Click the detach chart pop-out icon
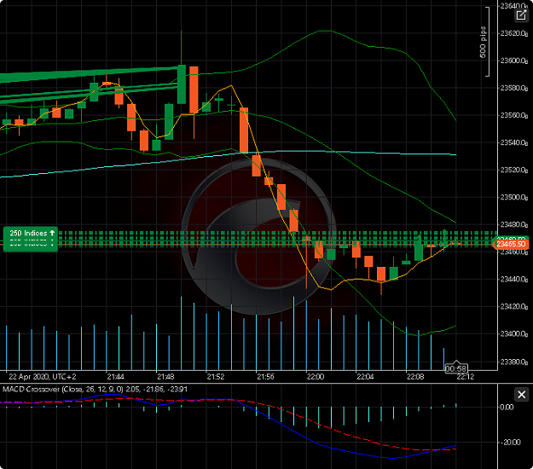The width and height of the screenshot is (533, 469). pyautogui.click(x=521, y=15)
